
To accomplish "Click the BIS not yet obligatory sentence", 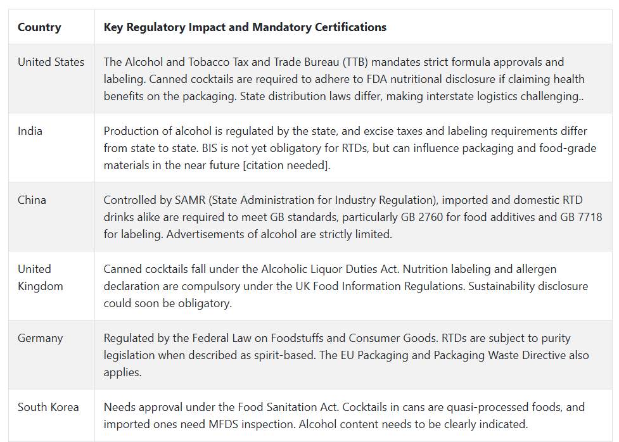I will tap(350, 156).
